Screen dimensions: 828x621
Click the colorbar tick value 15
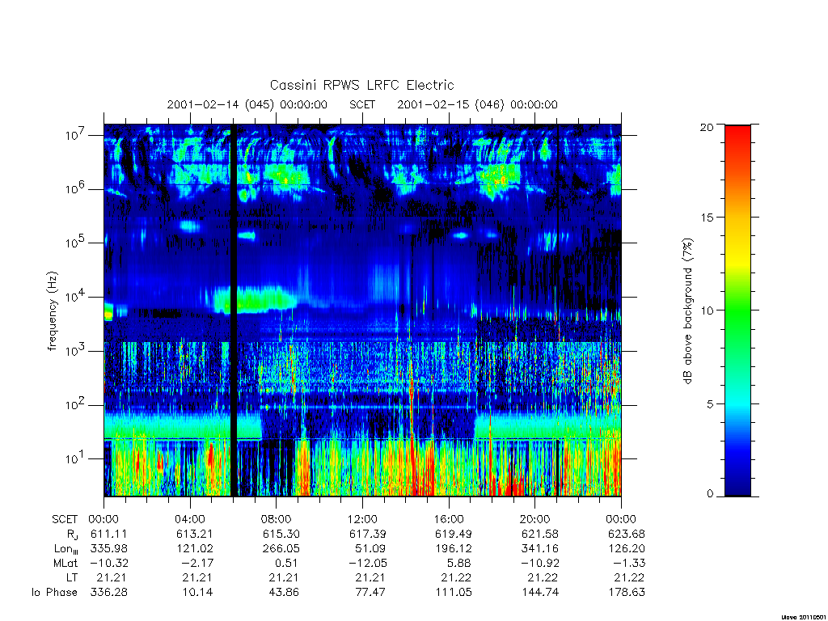(x=707, y=218)
